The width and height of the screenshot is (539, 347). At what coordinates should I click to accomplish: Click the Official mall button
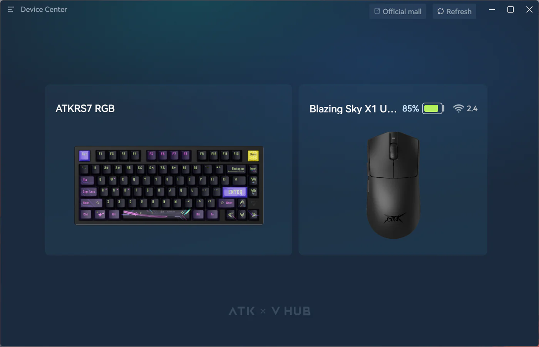click(x=398, y=12)
